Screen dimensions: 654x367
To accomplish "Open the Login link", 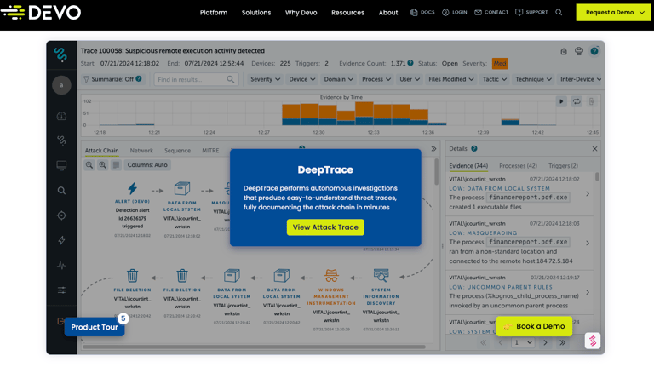I will point(455,13).
